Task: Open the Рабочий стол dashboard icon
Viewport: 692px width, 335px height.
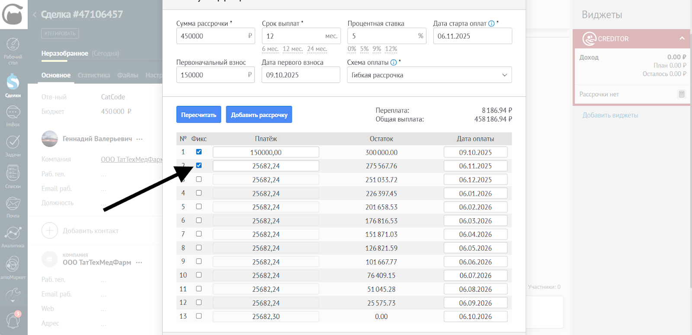Action: coord(13,51)
